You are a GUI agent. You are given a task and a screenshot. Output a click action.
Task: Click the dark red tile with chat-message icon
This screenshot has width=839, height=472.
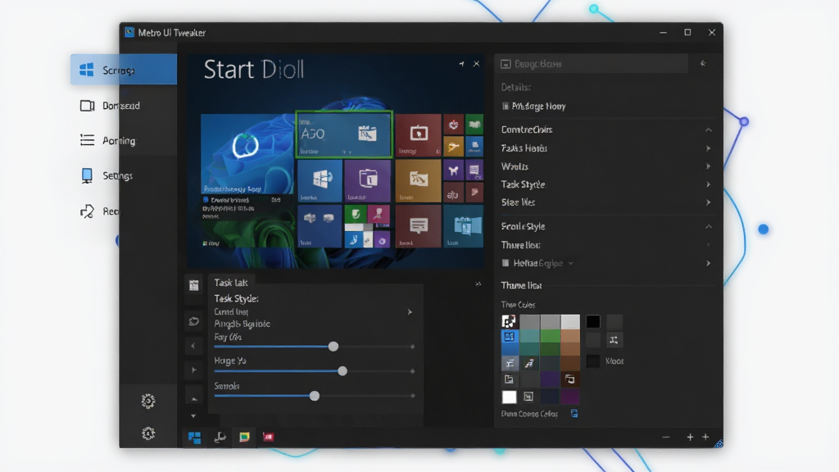click(x=419, y=226)
